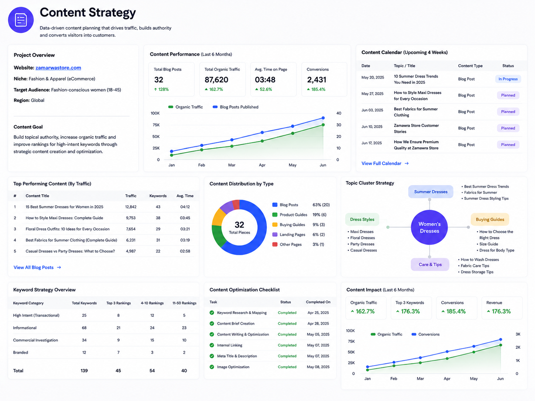Click the 'May 27, 2025' calendar date
The width and height of the screenshot is (535, 401).
pyautogui.click(x=372, y=94)
